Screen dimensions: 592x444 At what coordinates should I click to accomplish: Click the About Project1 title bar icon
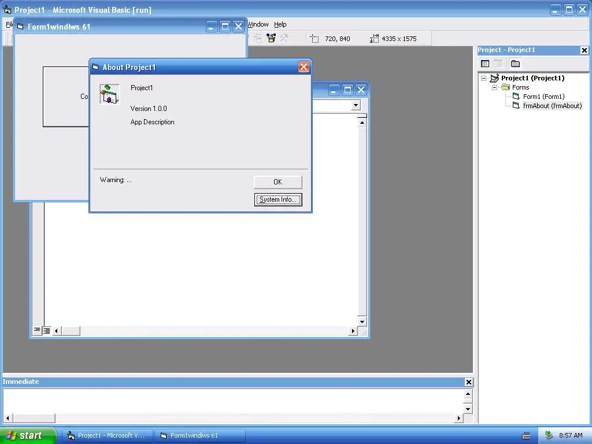click(x=95, y=67)
